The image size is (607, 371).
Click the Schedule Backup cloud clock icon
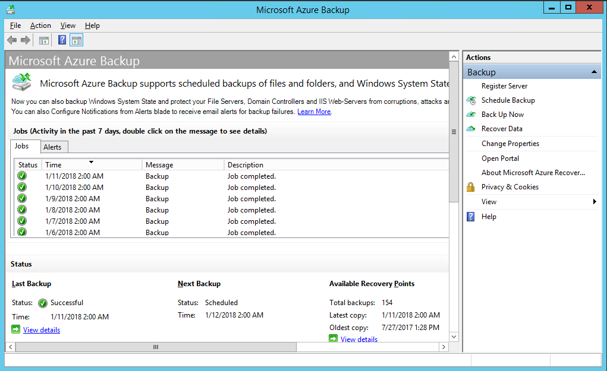point(471,100)
